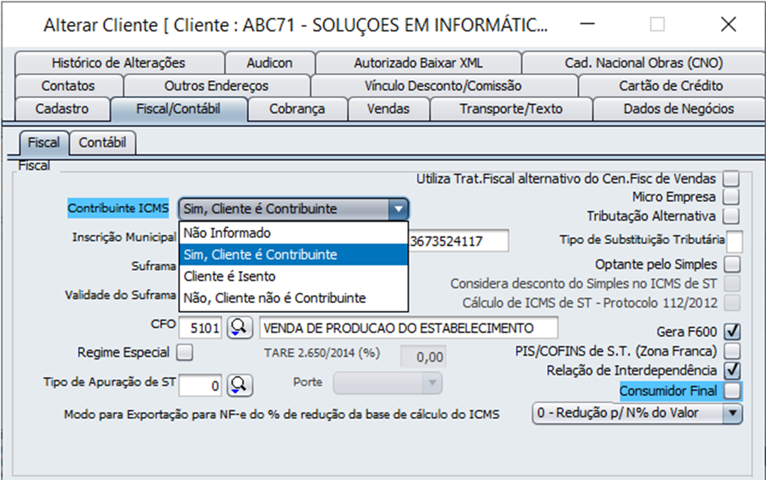This screenshot has height=480, width=766.
Task: Enable the Regime Especial checkbox
Action: 184,352
